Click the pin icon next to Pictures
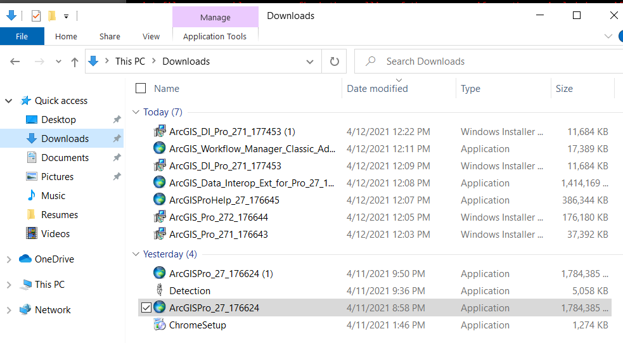623x343 pixels. pyautogui.click(x=117, y=176)
